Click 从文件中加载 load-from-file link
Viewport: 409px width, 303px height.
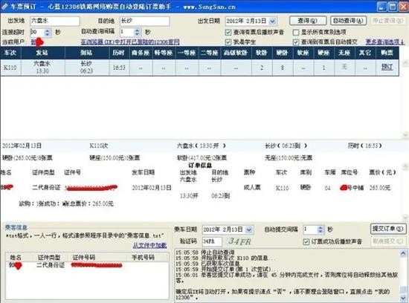click(149, 245)
